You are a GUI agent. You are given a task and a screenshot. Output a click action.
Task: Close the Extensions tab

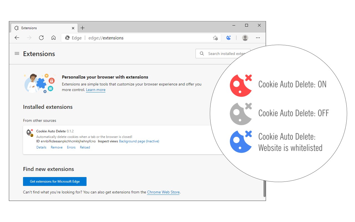point(73,28)
